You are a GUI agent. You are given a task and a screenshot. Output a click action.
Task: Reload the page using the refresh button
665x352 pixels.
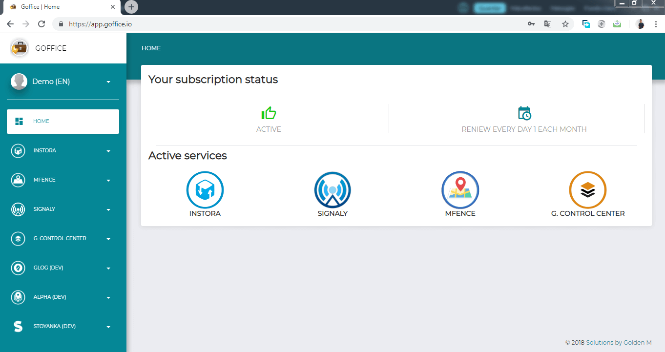pyautogui.click(x=42, y=24)
